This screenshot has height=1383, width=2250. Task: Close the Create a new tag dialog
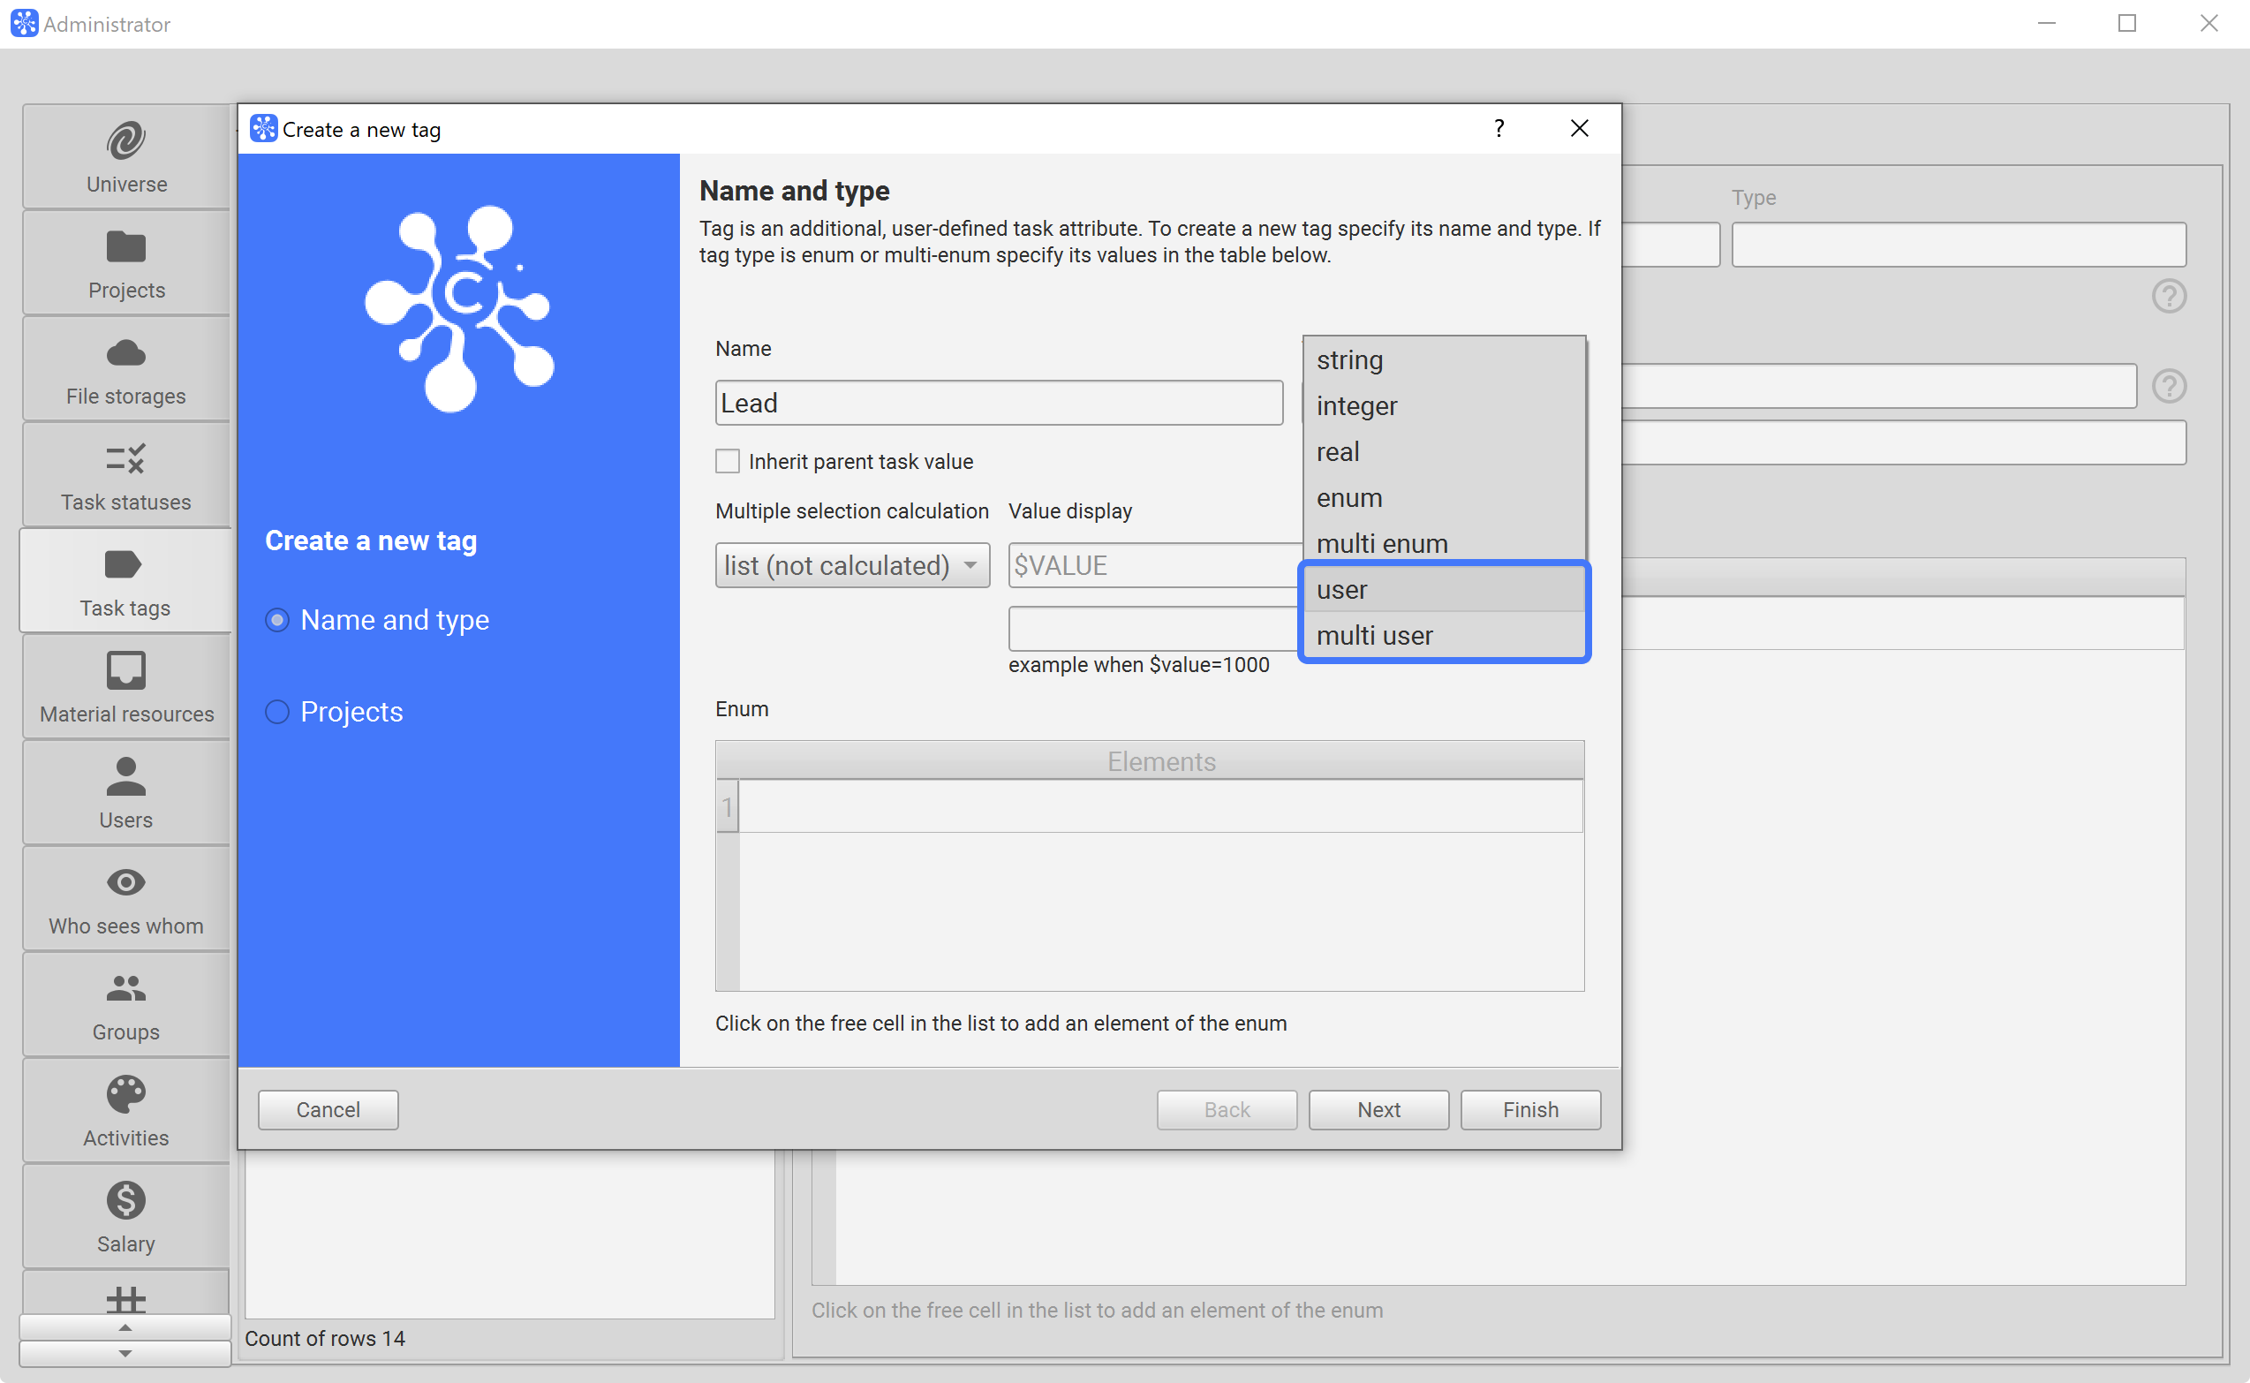pos(1580,128)
